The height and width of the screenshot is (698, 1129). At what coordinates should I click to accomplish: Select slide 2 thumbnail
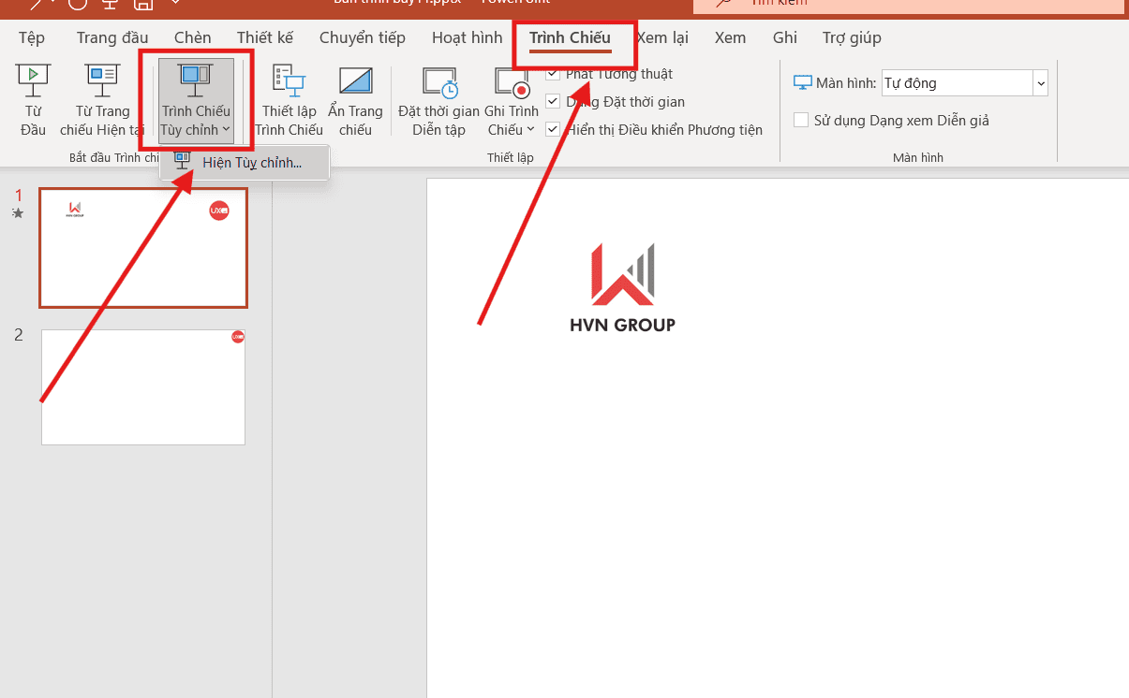pos(143,387)
